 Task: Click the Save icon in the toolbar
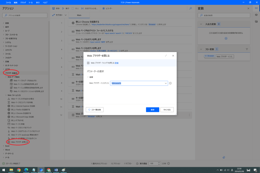[x=53, y=8]
